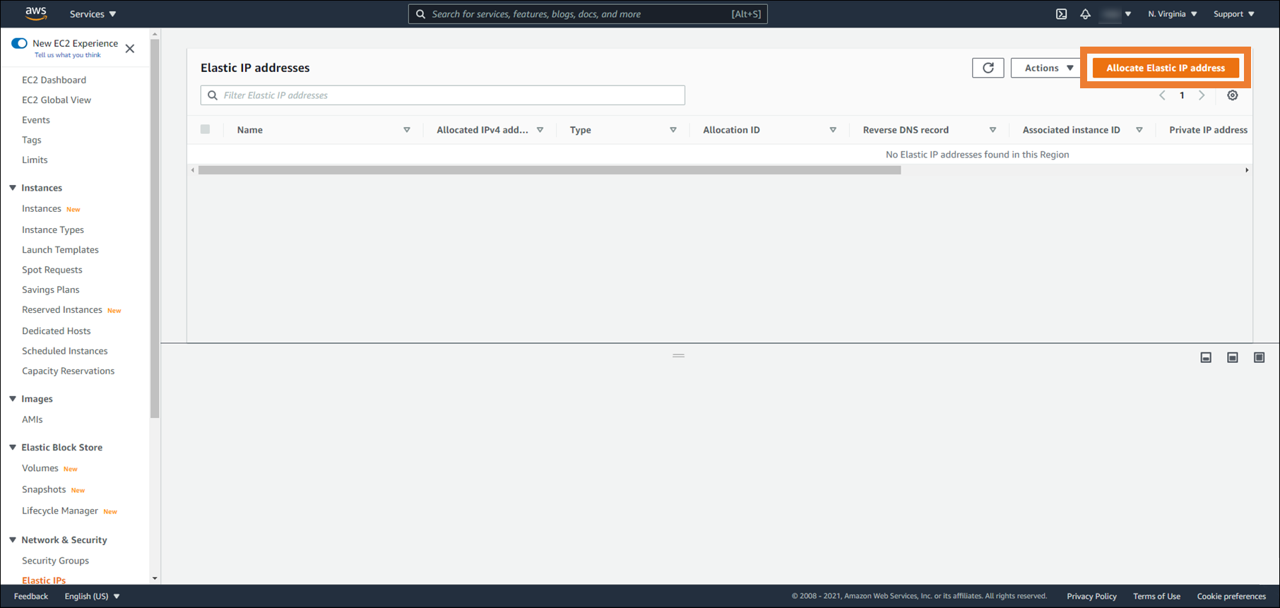Click the split panel resize handle
The width and height of the screenshot is (1280, 608).
coord(679,356)
